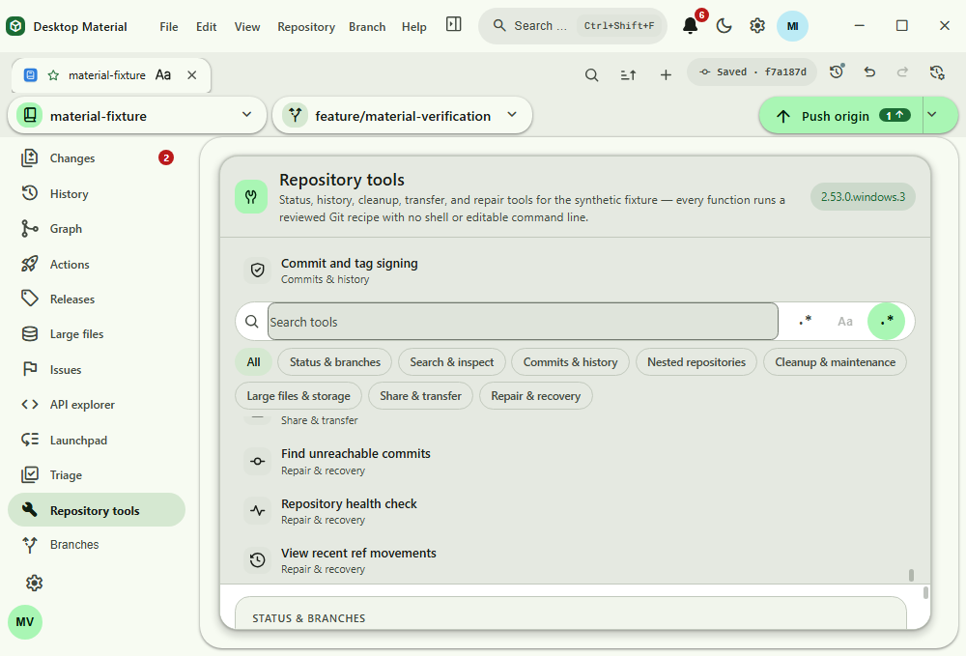Undo the last action
This screenshot has width=966, height=656.
(869, 72)
